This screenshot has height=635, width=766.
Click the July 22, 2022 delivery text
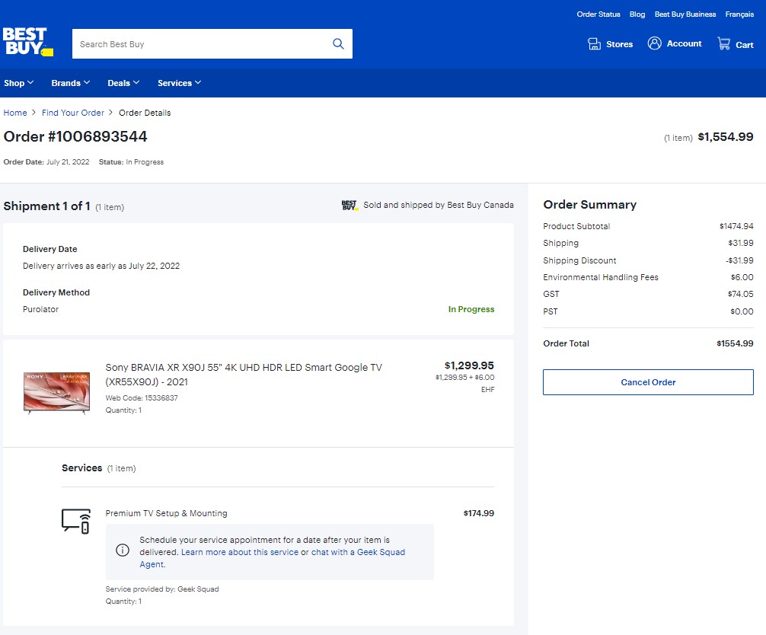point(101,266)
